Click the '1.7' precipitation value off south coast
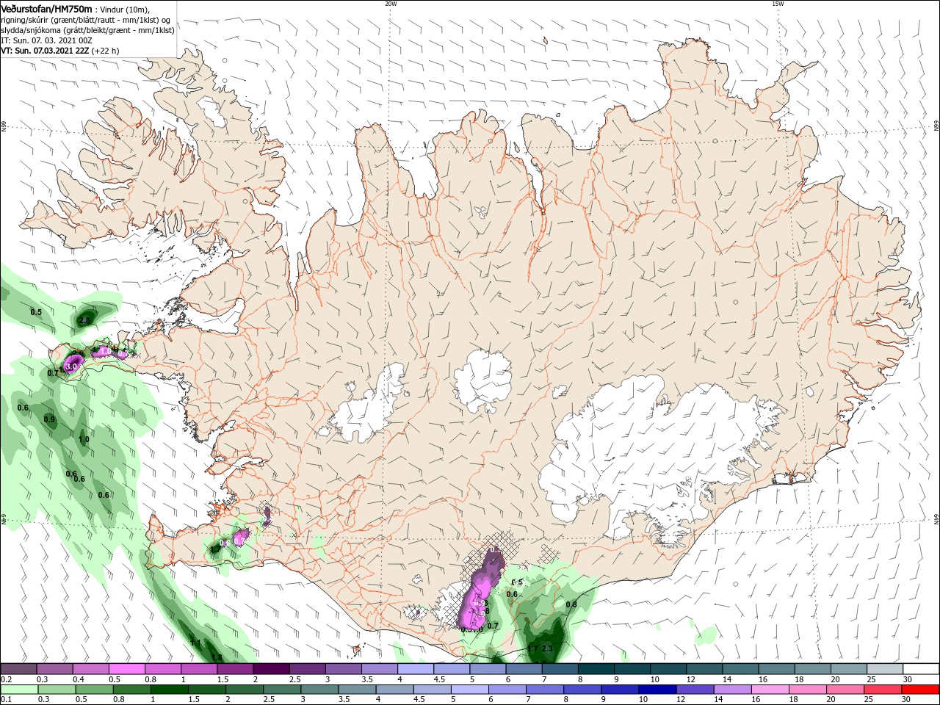This screenshot has height=705, width=940. (x=532, y=648)
